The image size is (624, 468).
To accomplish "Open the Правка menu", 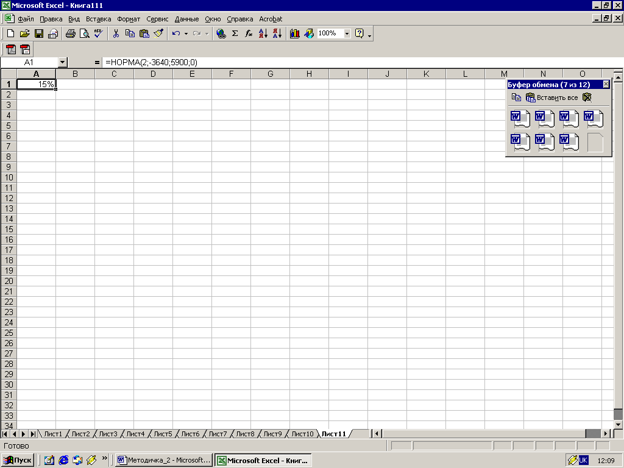I will coord(51,19).
